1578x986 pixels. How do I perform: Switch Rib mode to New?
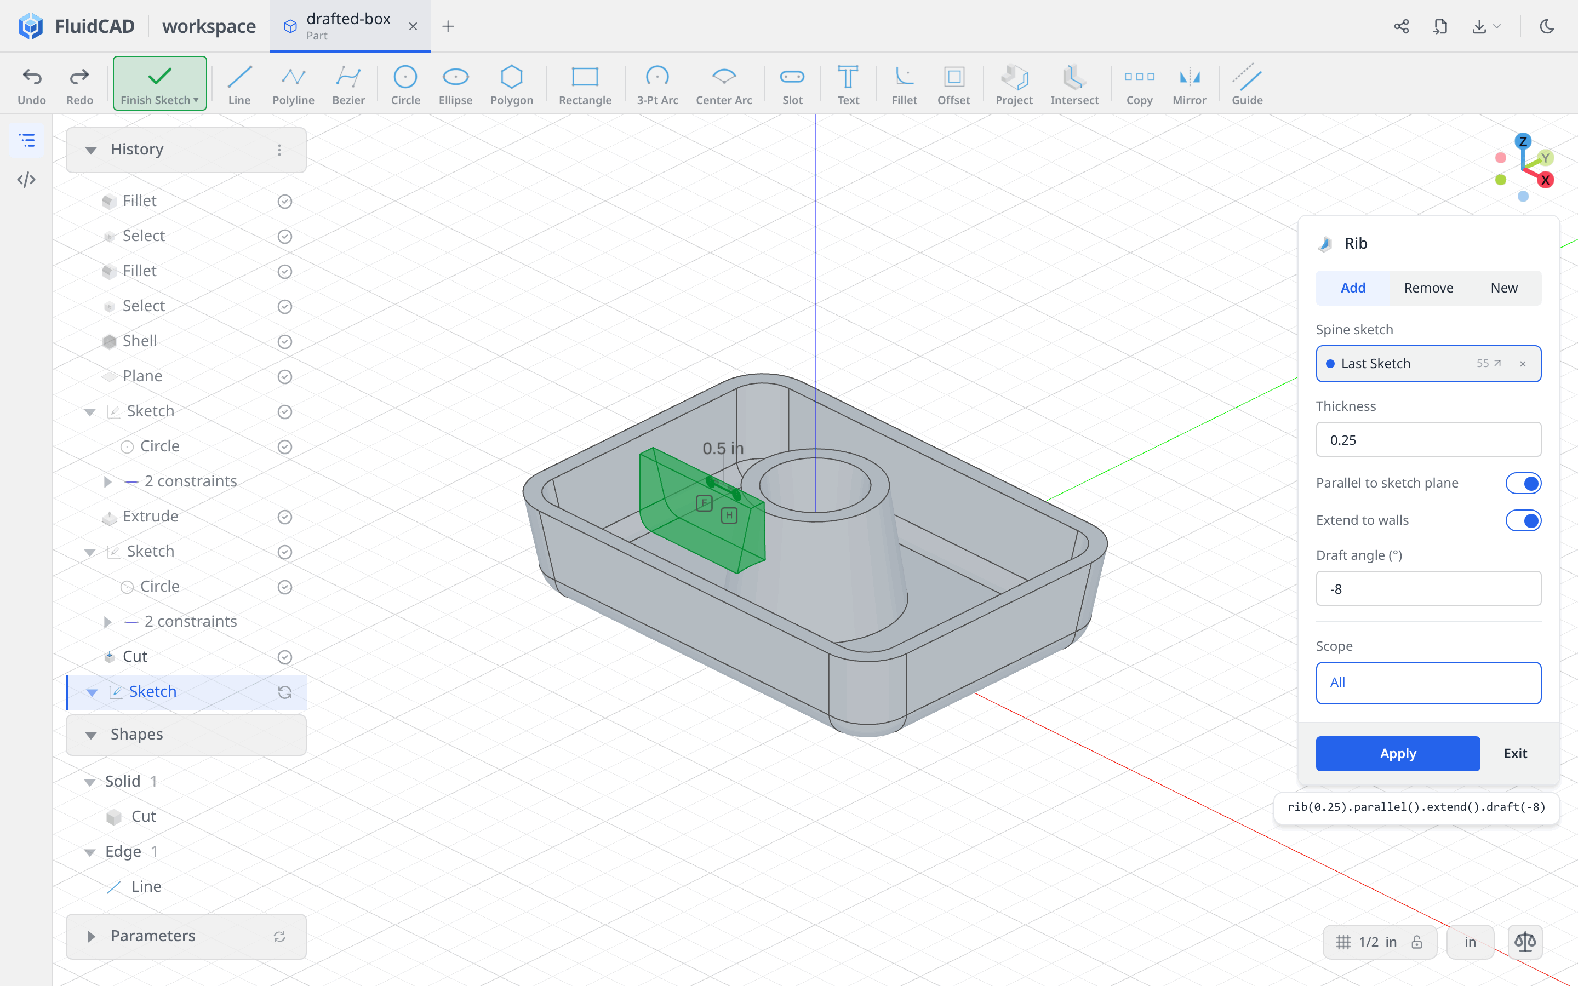coord(1503,288)
